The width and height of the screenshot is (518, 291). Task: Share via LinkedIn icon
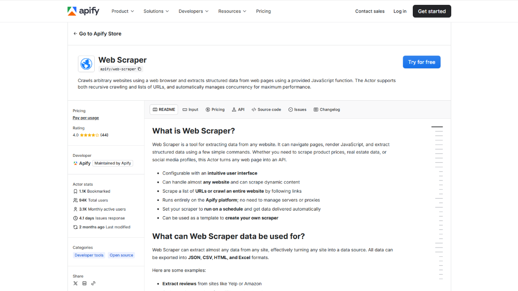click(85, 283)
